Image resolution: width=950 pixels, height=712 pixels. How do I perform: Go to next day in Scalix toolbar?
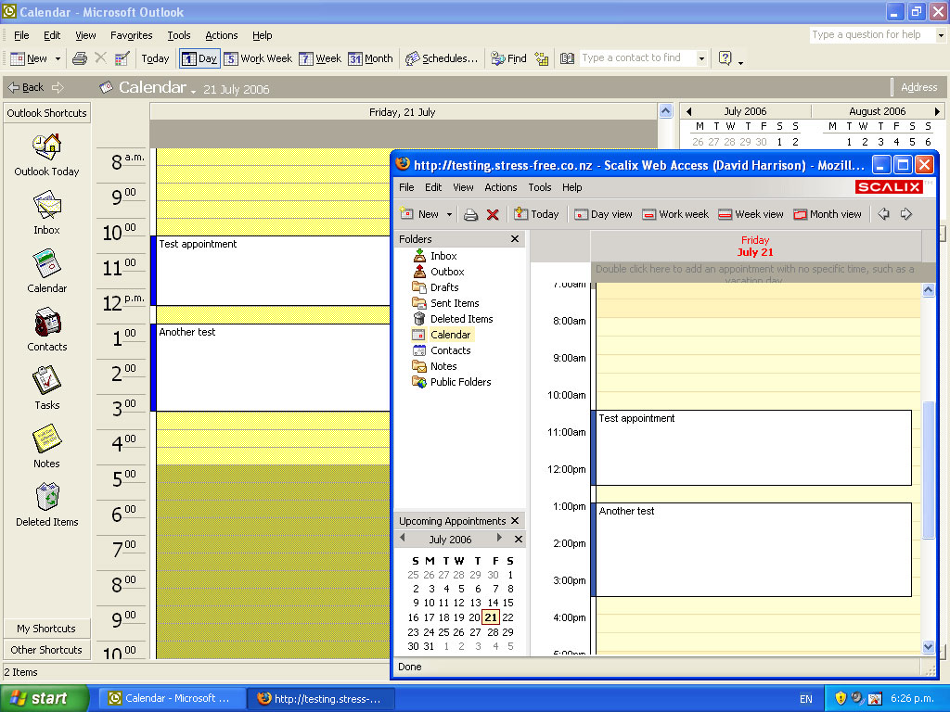point(905,214)
